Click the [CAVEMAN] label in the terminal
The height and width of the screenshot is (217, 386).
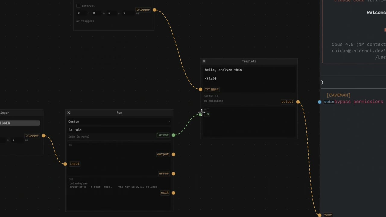tap(338, 95)
